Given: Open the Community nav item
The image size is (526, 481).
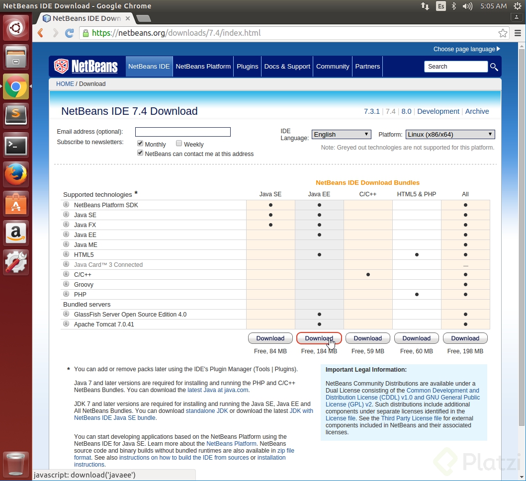Looking at the screenshot, I should (333, 67).
